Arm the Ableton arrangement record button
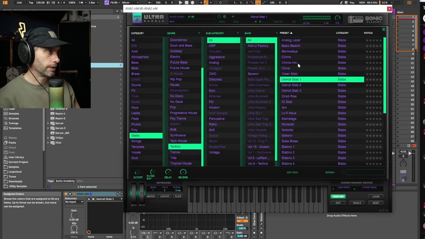Screen dimensions: 425x239 (192, 3)
